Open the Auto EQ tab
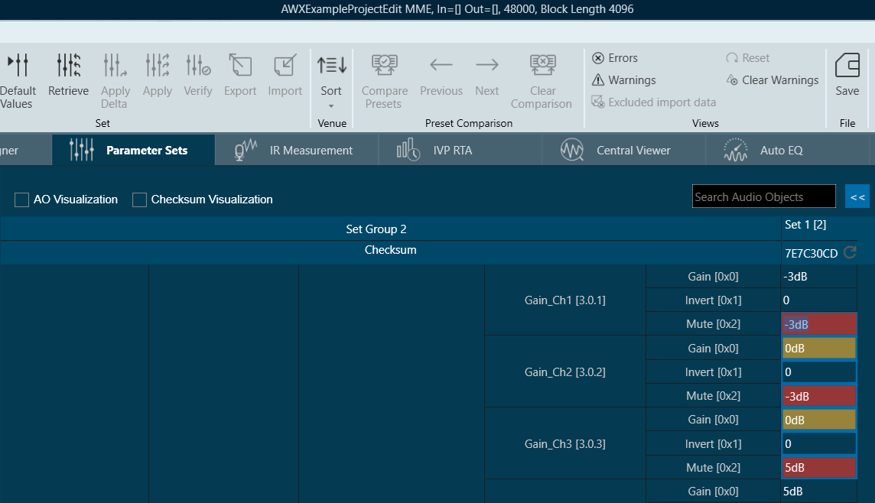Screen dimensions: 875x503 pos(787,150)
